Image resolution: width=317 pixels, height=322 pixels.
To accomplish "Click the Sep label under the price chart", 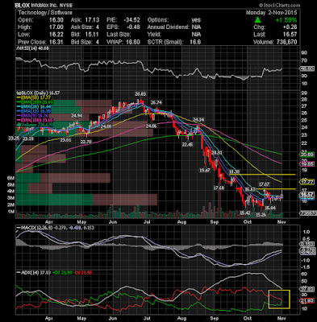I will point(215,222).
